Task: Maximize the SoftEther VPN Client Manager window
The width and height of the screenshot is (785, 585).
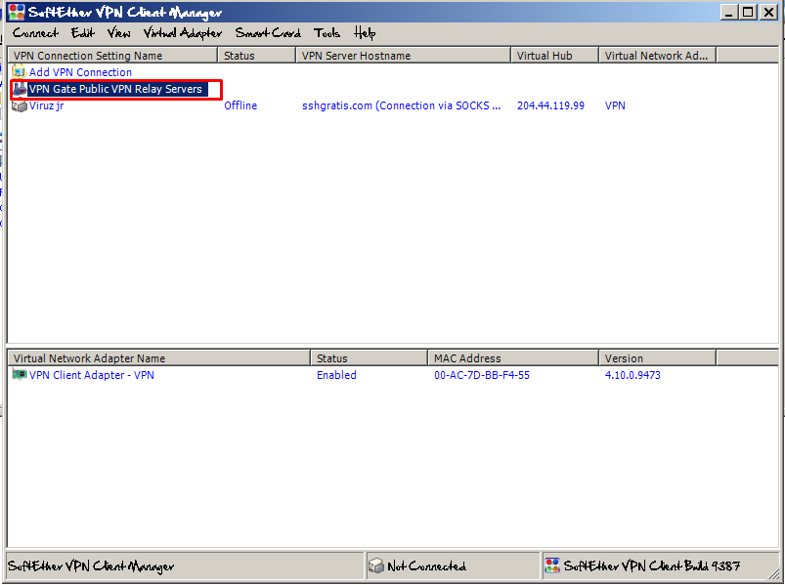Action: coord(748,12)
